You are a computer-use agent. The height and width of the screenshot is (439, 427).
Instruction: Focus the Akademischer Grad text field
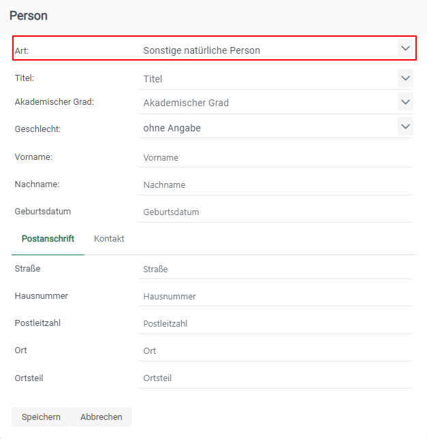coord(266,103)
